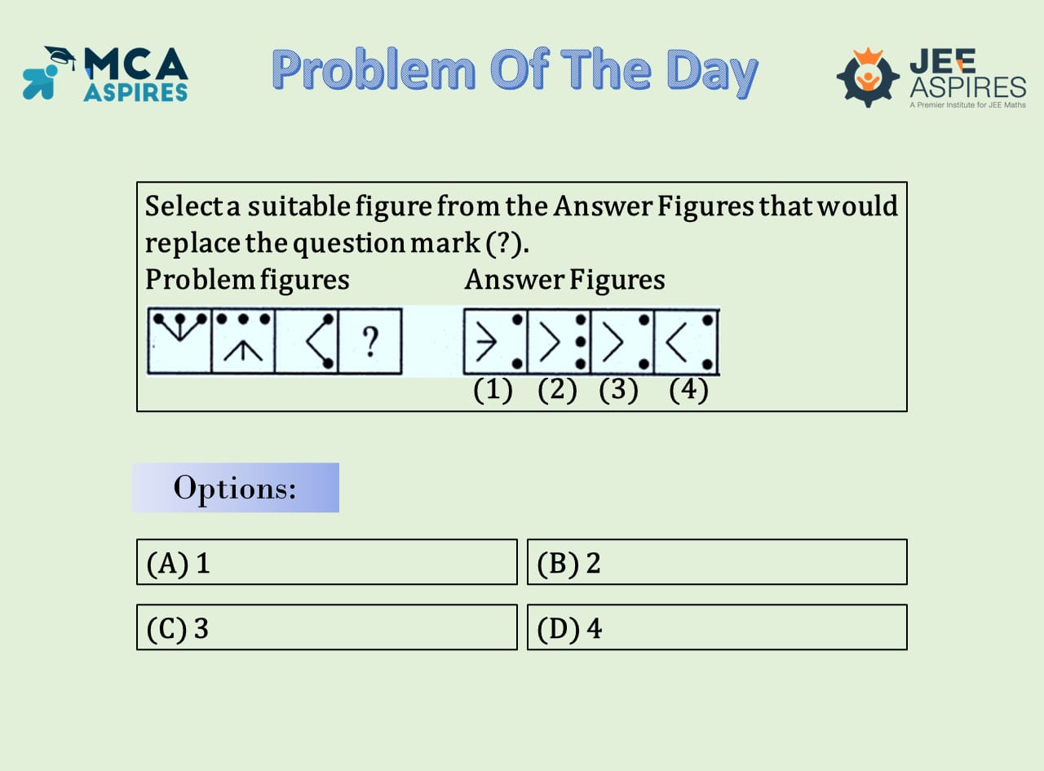The image size is (1044, 771).
Task: Click answer figure (1) with arrow
Action: pyautogui.click(x=495, y=341)
